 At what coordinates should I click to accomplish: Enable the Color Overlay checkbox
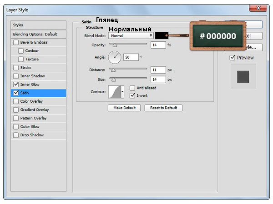pos(16,101)
